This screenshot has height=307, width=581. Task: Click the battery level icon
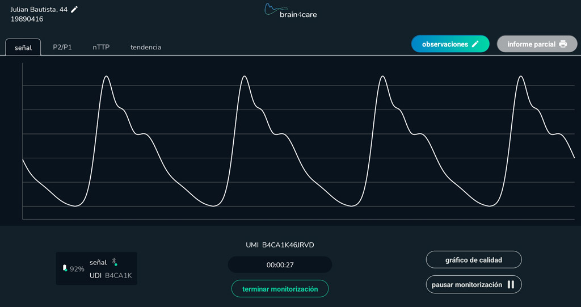[65, 268]
